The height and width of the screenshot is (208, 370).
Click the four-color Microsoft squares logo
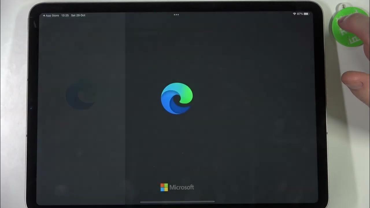click(164, 187)
